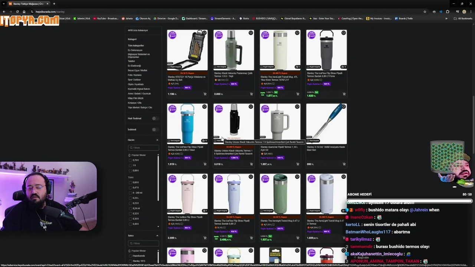
Task: Add the 1.577 TL AeroLight mug to cart
Action: tap(298, 94)
